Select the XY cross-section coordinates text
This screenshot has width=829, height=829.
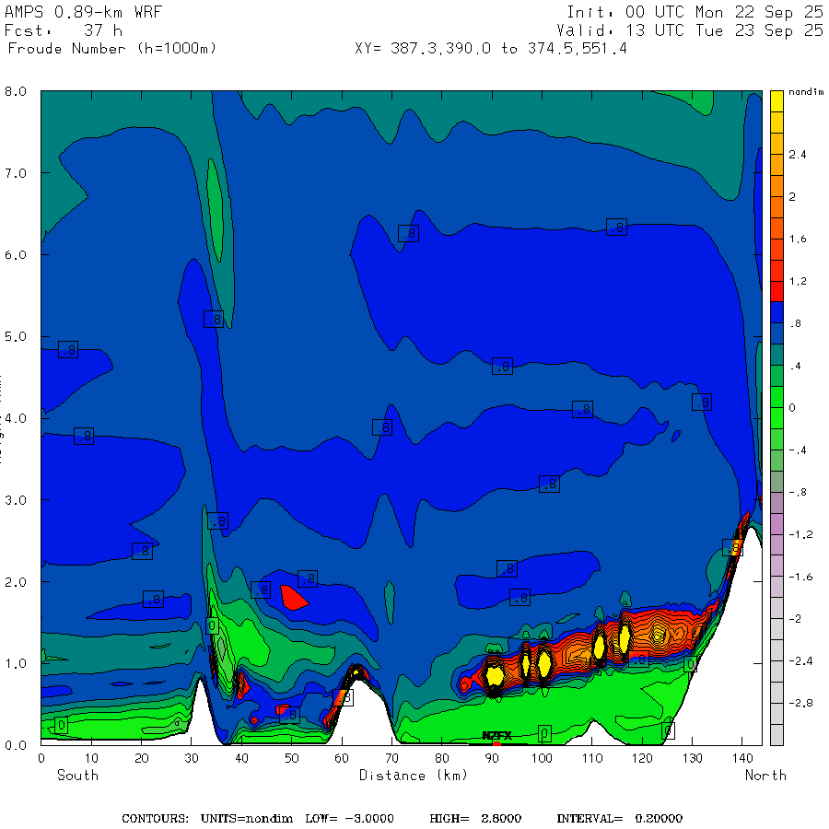(x=491, y=48)
